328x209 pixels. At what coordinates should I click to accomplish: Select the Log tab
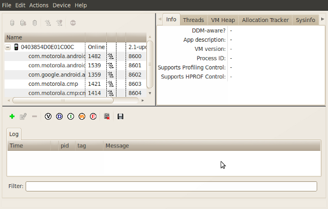click(14, 134)
